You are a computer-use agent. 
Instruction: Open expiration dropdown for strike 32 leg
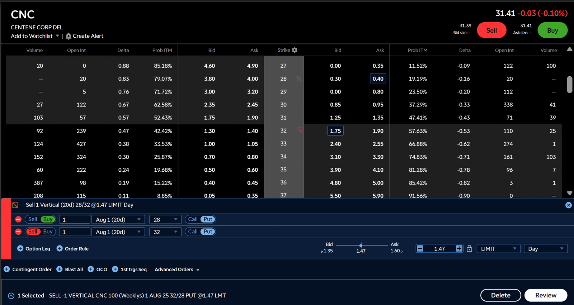tap(118, 232)
